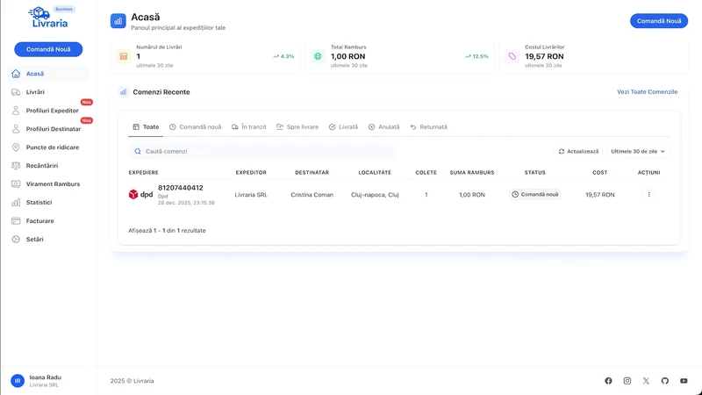Open the GitHub footer icon

[x=665, y=381]
